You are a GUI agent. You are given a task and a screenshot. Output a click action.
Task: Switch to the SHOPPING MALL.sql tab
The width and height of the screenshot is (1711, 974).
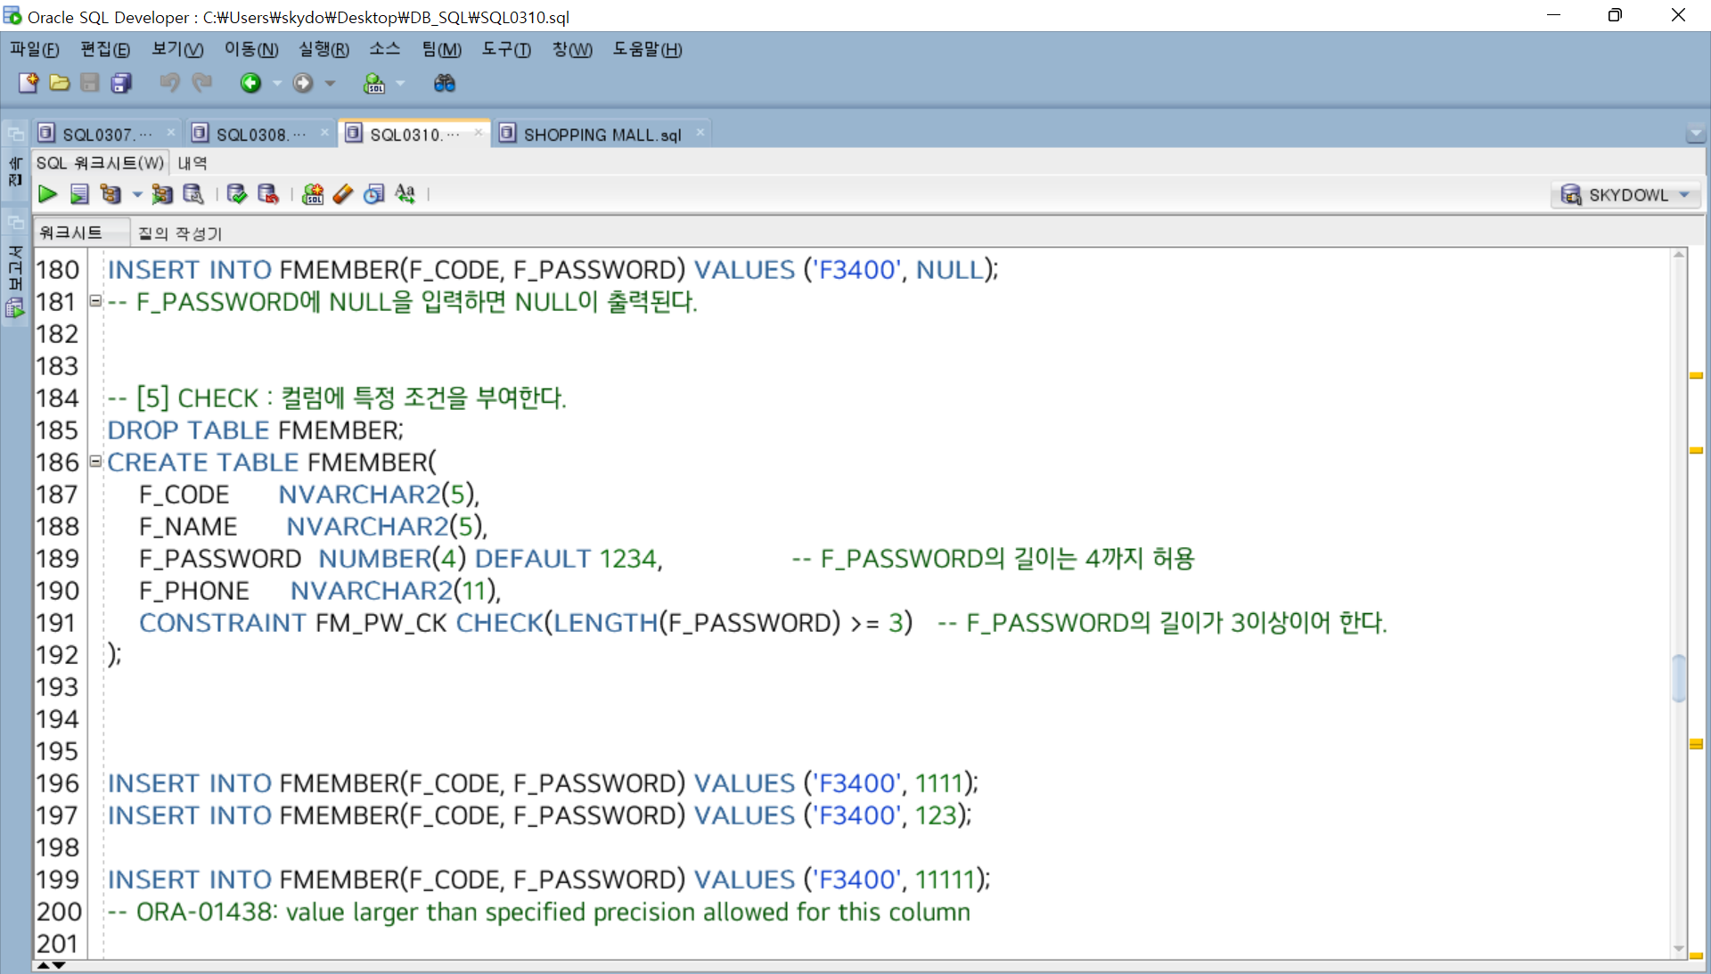click(602, 135)
